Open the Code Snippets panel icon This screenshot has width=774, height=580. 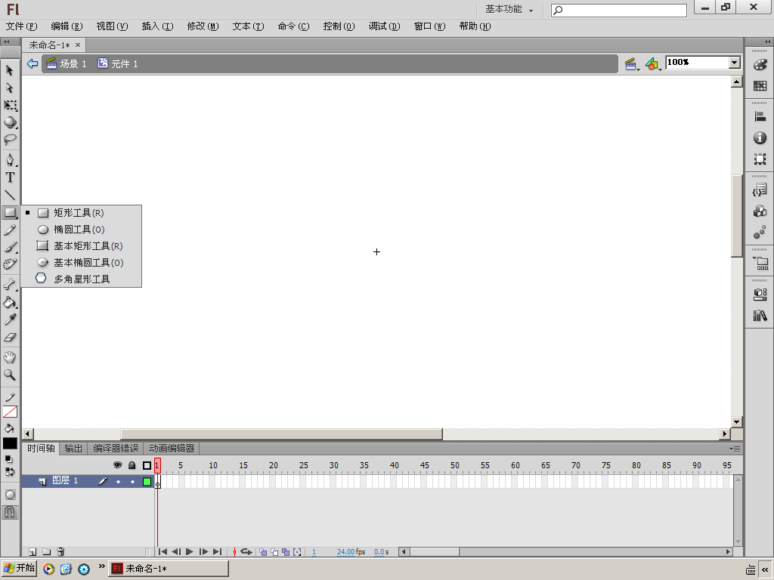[x=760, y=190]
